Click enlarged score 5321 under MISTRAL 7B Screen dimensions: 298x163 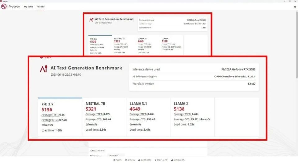click(x=91, y=109)
